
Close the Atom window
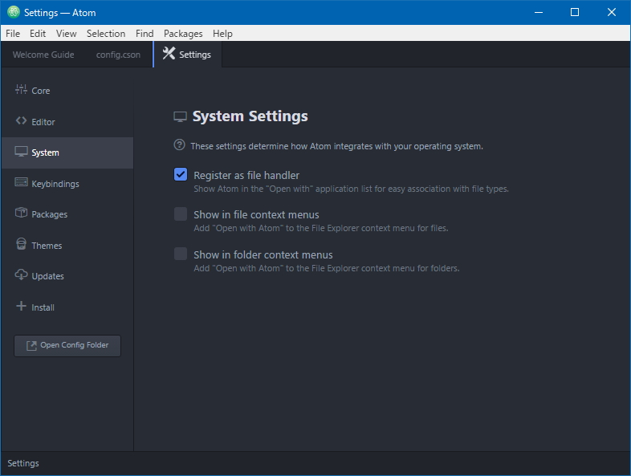(x=611, y=13)
